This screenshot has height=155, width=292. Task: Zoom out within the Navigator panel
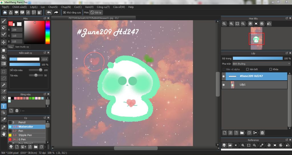pyautogui.click(x=243, y=24)
